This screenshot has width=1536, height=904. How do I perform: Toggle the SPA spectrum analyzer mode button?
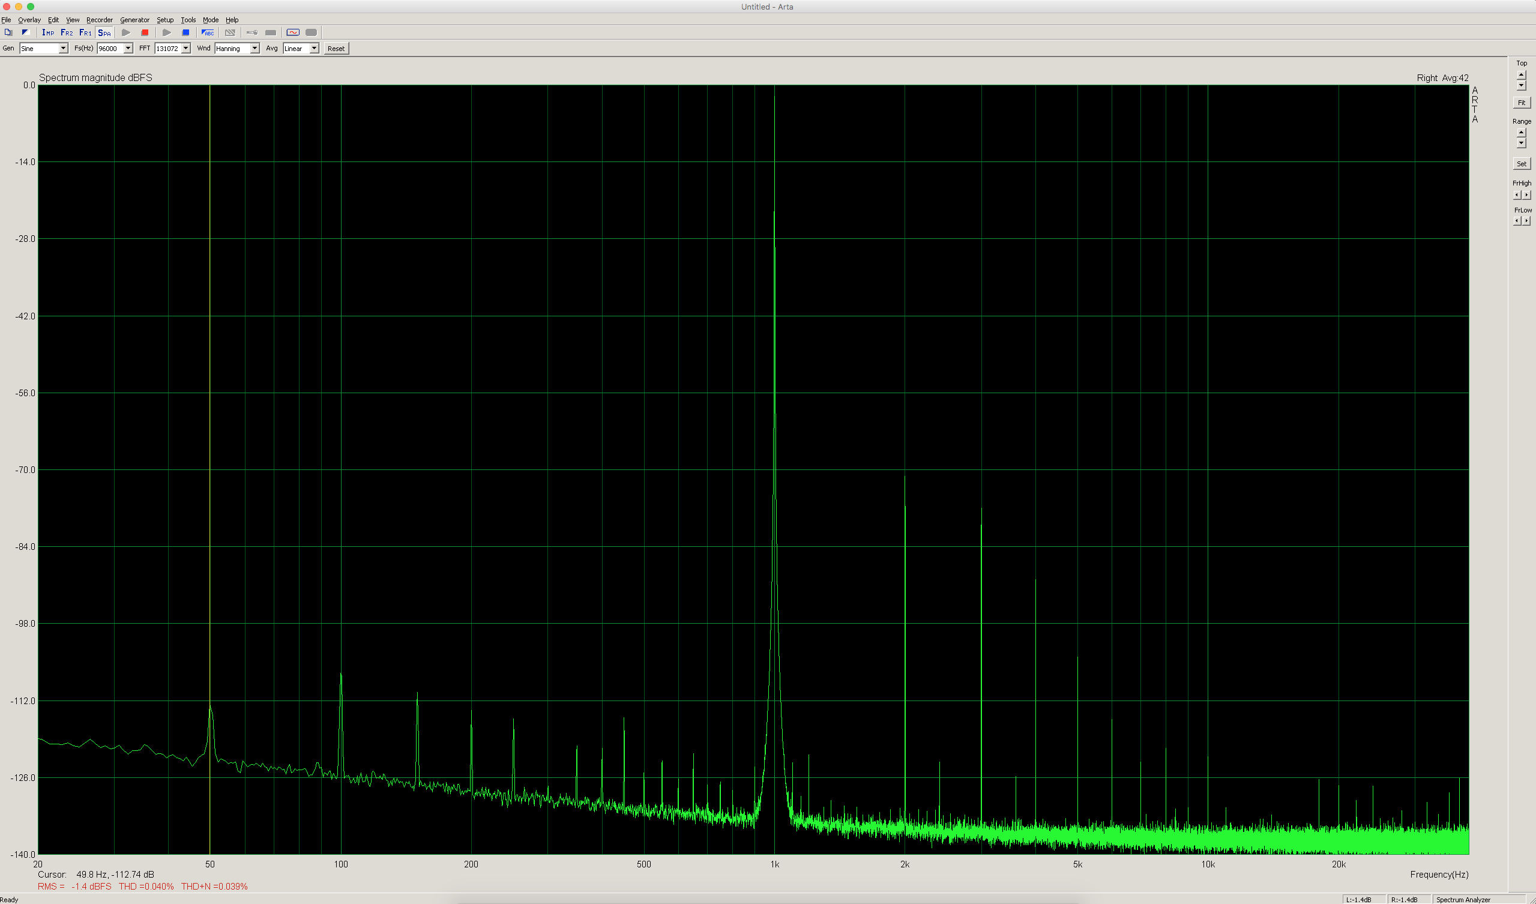(x=104, y=33)
